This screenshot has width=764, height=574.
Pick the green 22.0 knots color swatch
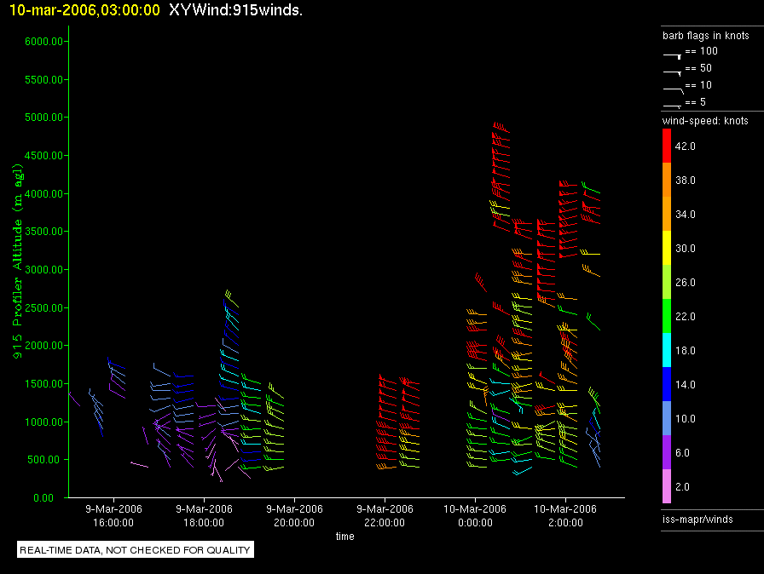pos(667,316)
